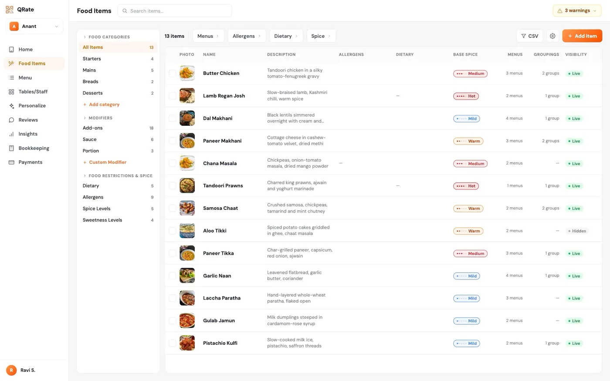Click the Search items input field

pyautogui.click(x=174, y=11)
